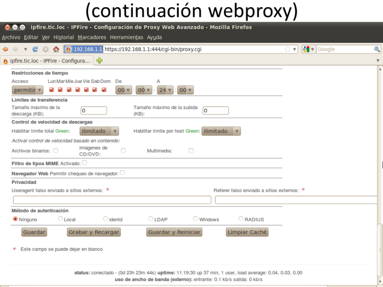The height and width of the screenshot is (287, 383).
Task: Type in the Useragent falso input field
Action: [111, 200]
